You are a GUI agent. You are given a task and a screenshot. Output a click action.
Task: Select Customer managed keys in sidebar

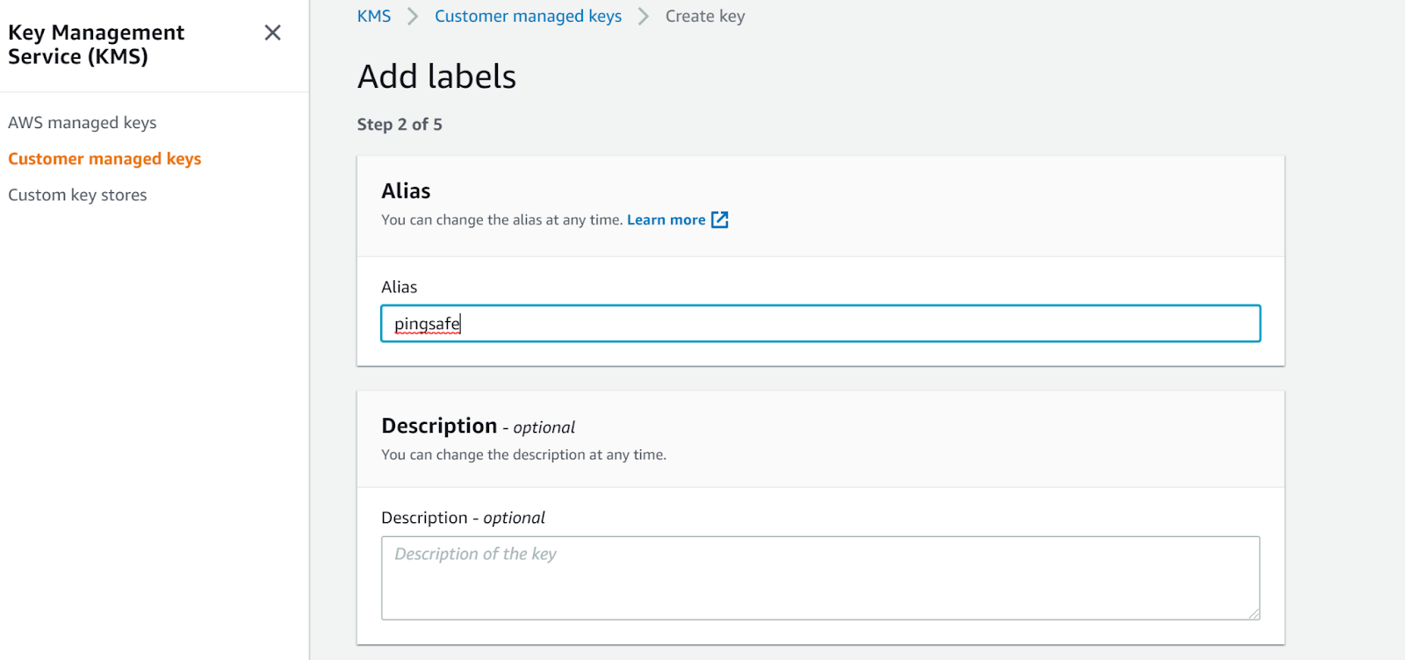click(104, 159)
